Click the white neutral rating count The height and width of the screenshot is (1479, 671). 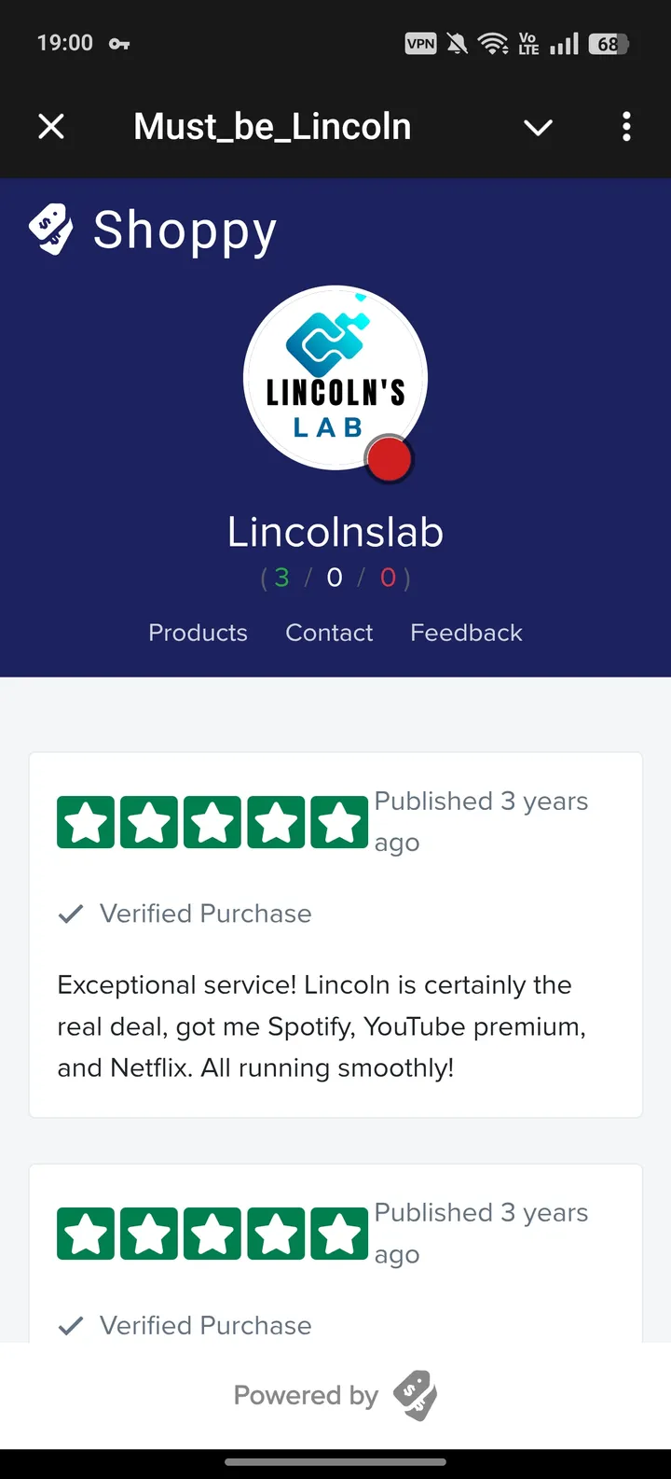point(335,577)
